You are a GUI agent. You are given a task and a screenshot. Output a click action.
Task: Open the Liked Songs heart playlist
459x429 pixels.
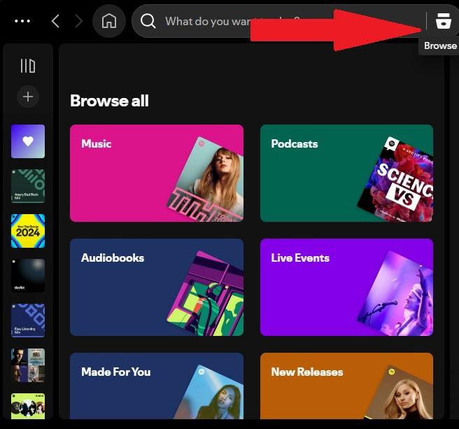(x=28, y=141)
